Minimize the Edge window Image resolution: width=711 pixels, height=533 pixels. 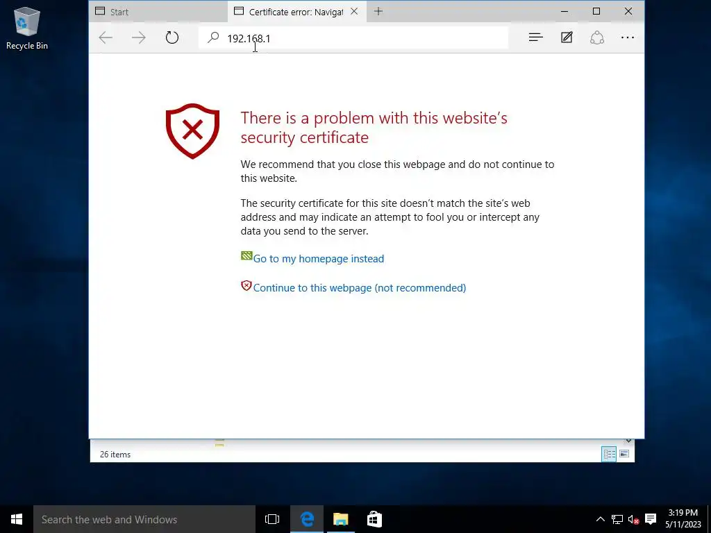click(x=564, y=11)
